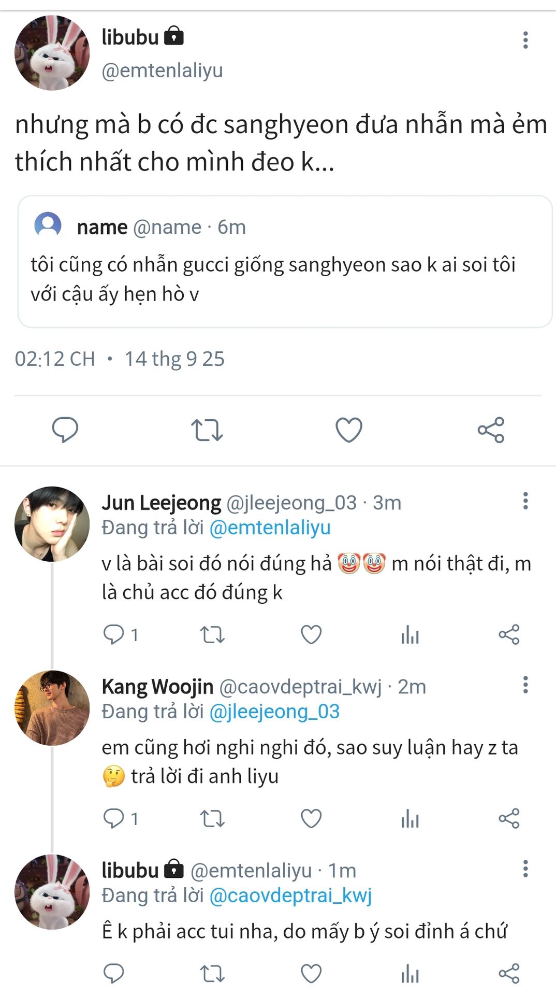Like the main tweet by libubu
This screenshot has width=556, height=995.
pyautogui.click(x=349, y=430)
